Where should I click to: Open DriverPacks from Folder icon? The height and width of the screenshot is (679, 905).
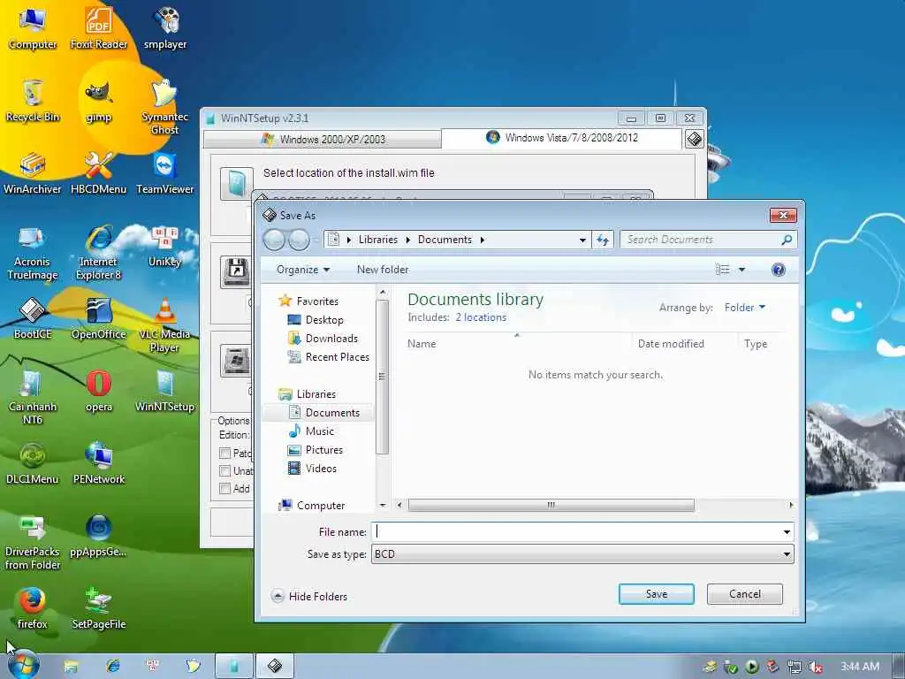point(33,542)
